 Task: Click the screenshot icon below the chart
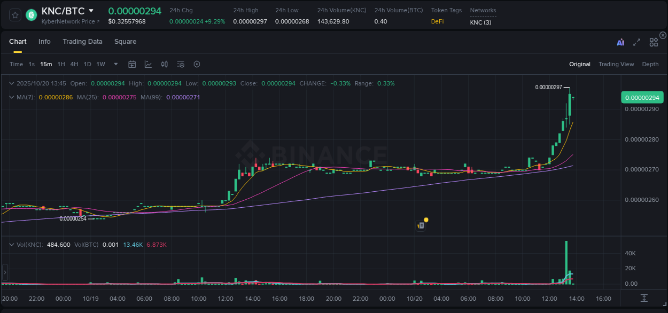click(644, 299)
